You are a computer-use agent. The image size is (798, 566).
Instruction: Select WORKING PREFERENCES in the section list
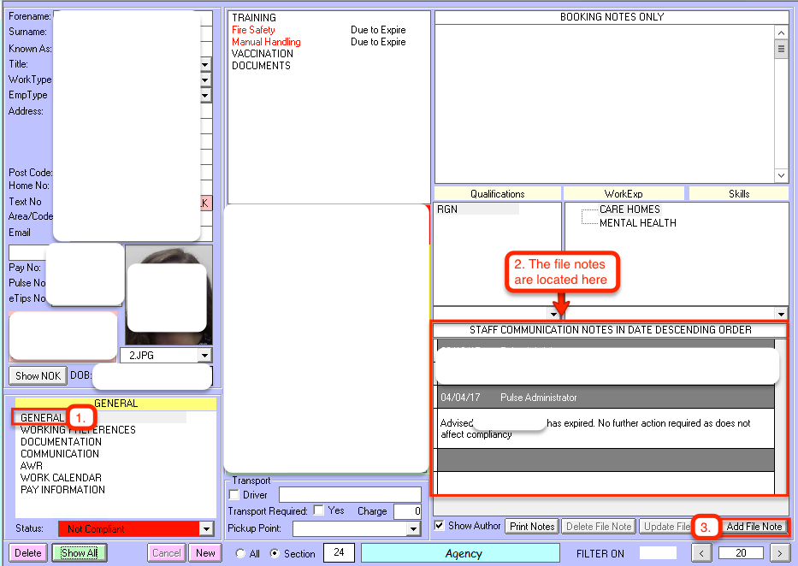pos(78,430)
